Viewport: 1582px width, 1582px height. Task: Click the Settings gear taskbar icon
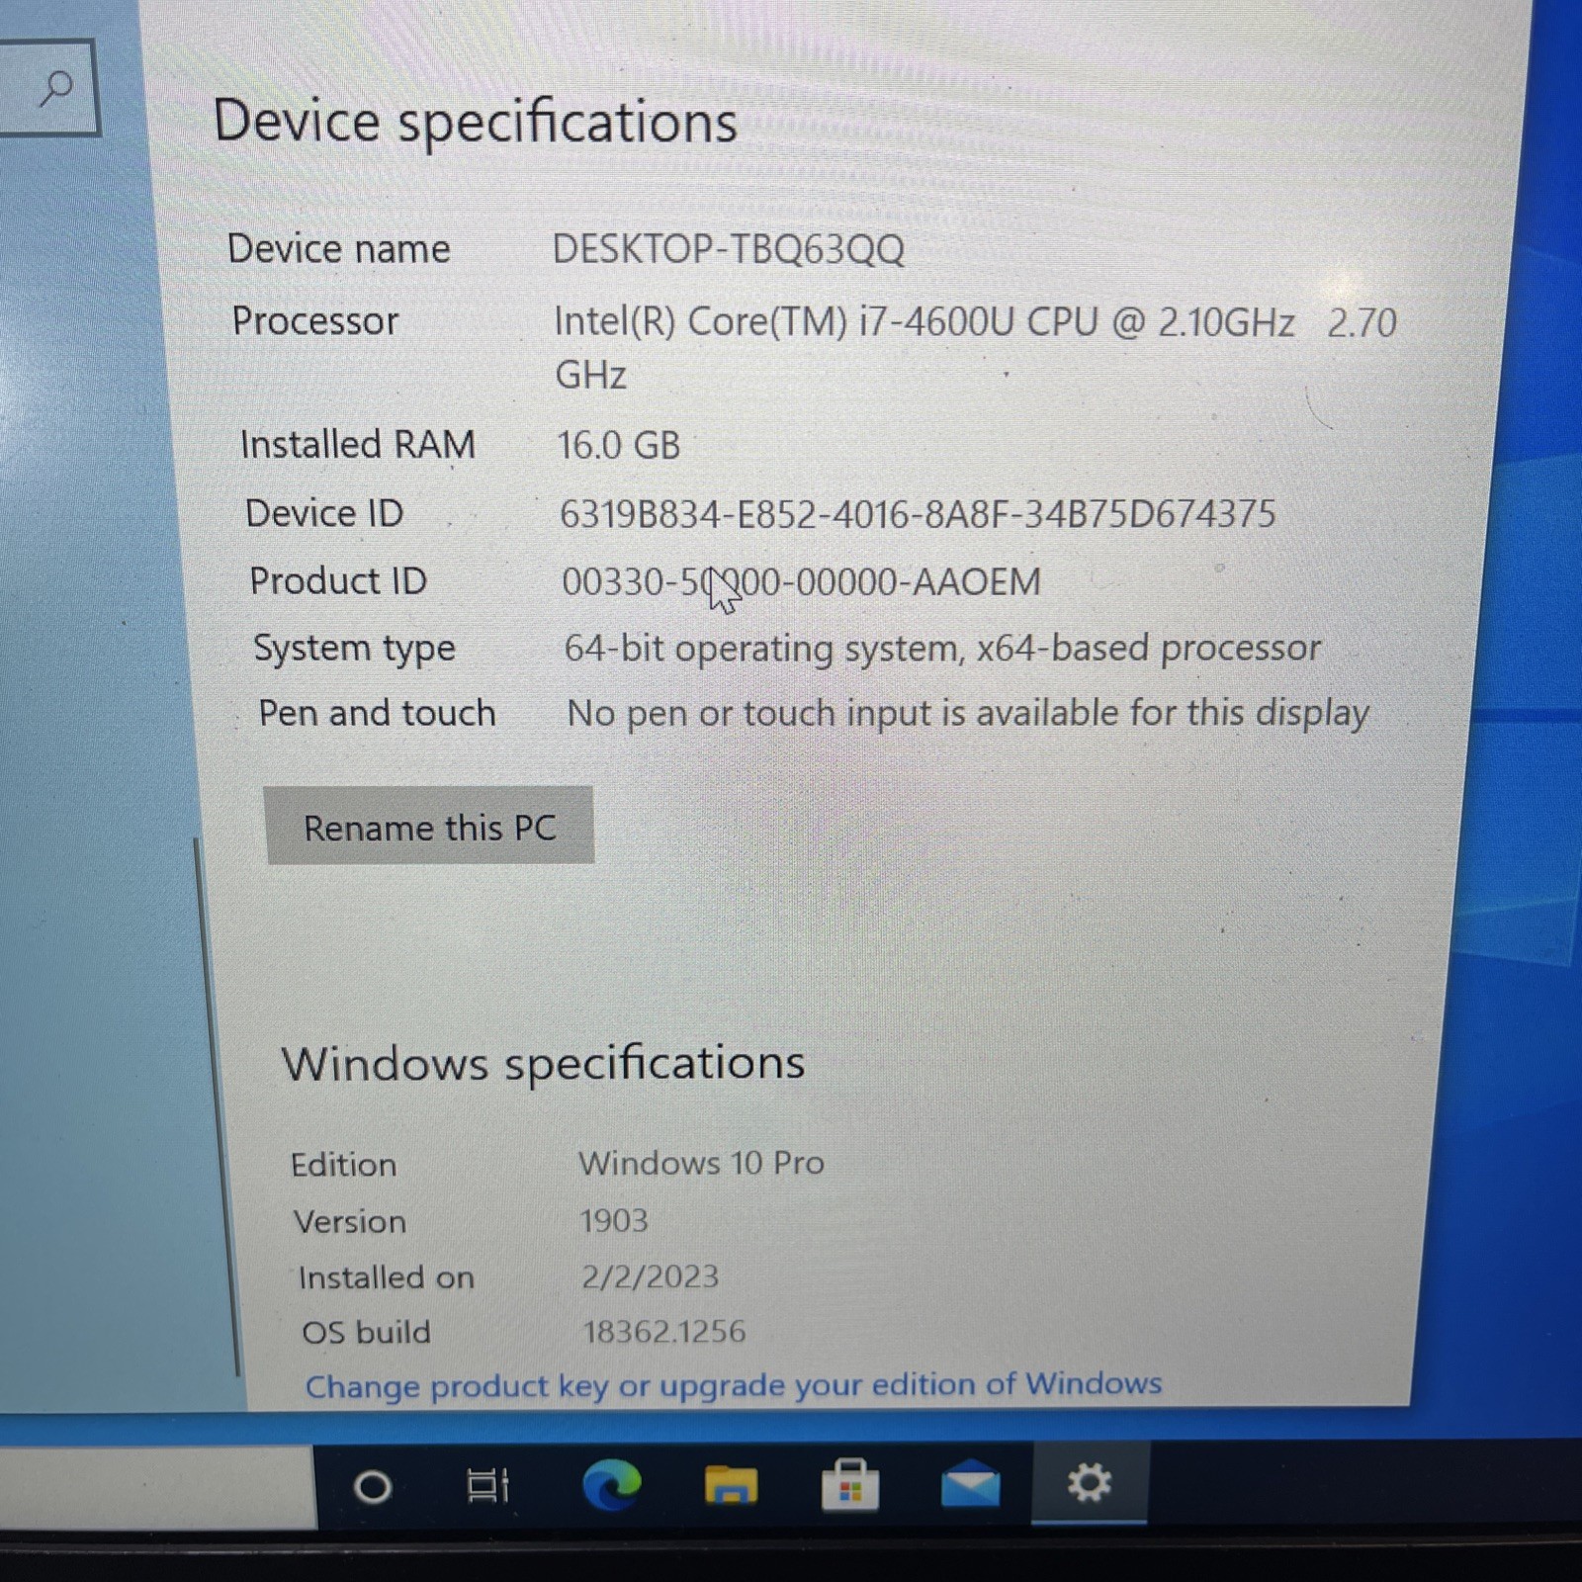coord(1090,1482)
